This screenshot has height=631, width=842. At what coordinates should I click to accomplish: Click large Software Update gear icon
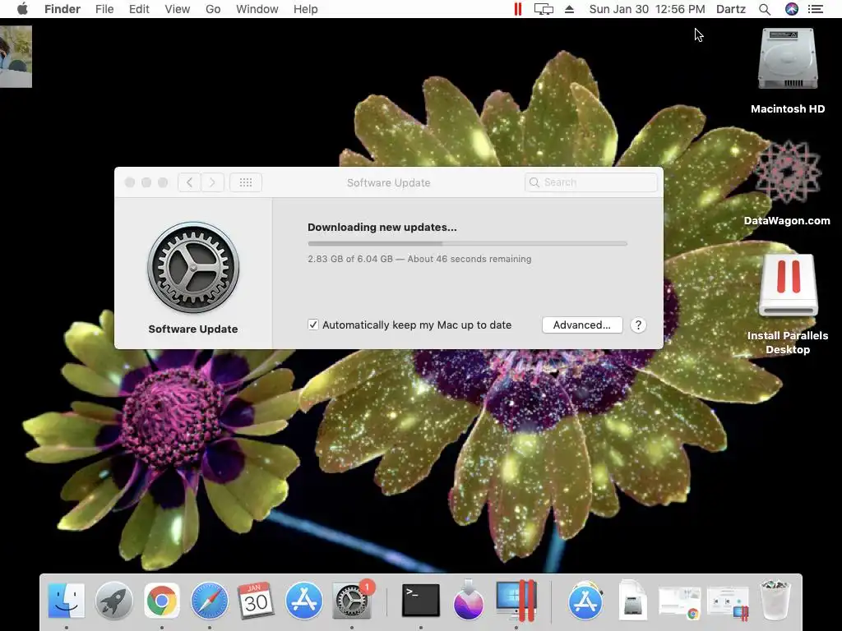(193, 267)
